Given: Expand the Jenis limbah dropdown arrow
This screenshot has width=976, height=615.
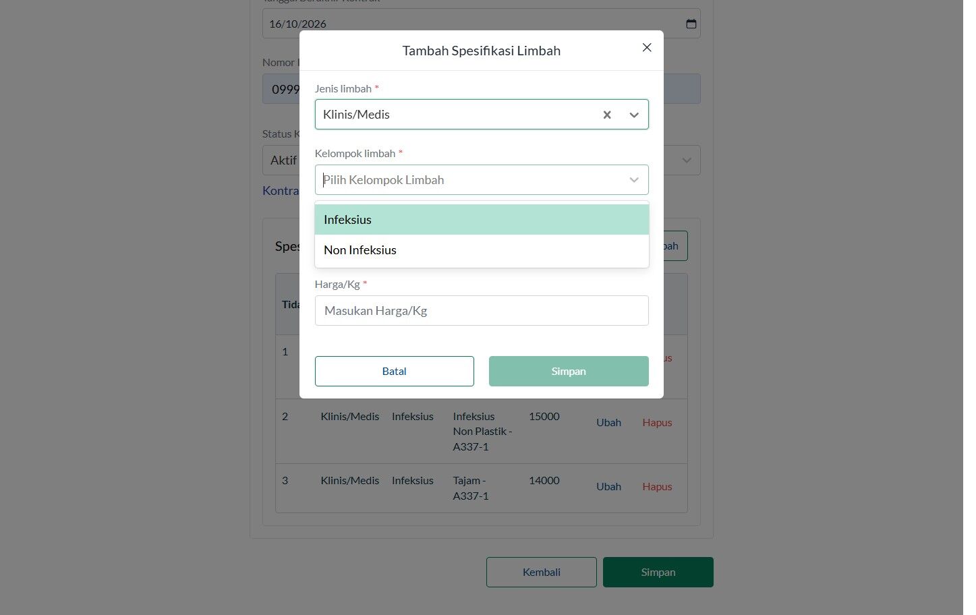Looking at the screenshot, I should pyautogui.click(x=634, y=115).
